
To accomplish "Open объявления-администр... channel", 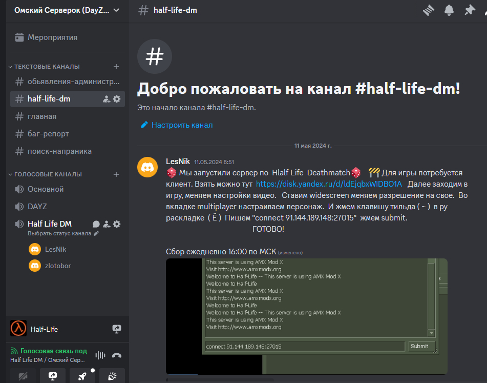I will click(68, 82).
